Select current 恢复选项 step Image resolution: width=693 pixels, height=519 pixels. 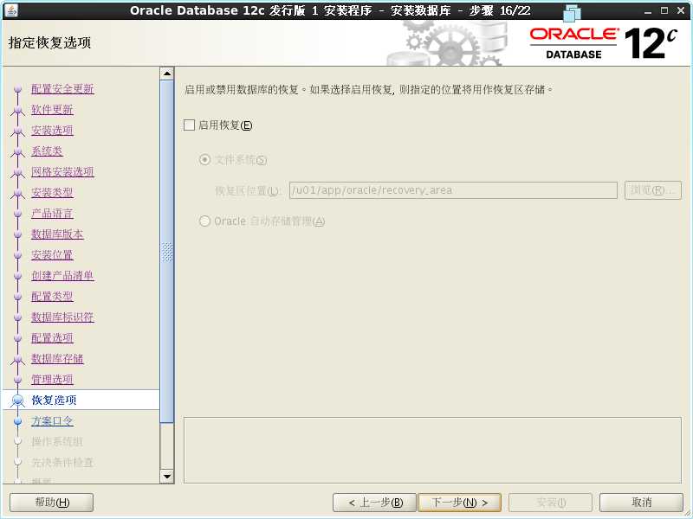coord(54,400)
